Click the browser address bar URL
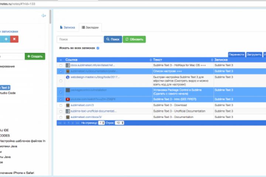Viewport: 266px width, 177px height. (18, 4)
